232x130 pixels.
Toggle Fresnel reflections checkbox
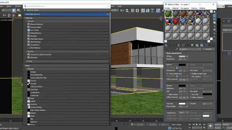pos(167,74)
